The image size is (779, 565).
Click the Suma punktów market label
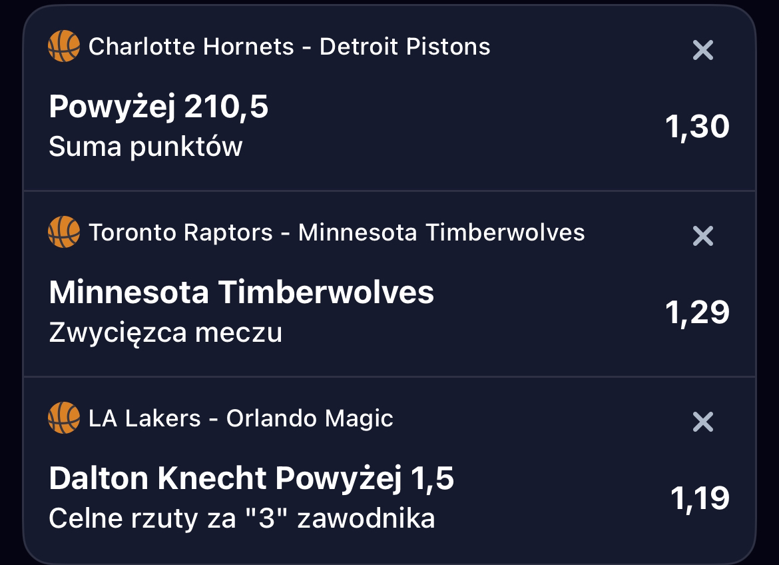145,147
